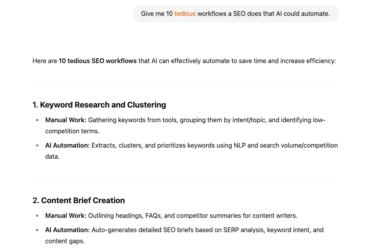Click the "AI Automation:" label under Keyword Research
The height and width of the screenshot is (248, 384).
point(67,146)
